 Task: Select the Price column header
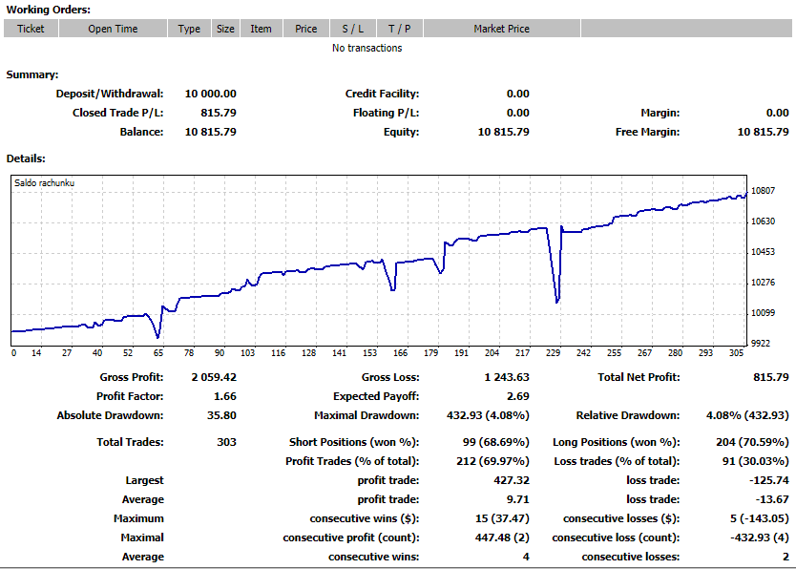306,29
